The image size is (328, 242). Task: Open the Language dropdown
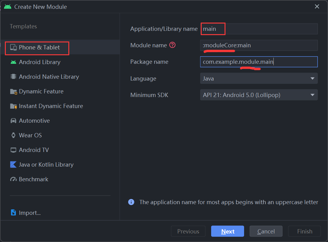tap(312, 78)
